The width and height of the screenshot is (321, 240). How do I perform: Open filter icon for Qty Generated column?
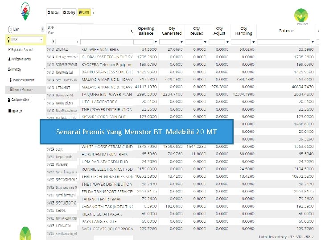[x=181, y=42]
